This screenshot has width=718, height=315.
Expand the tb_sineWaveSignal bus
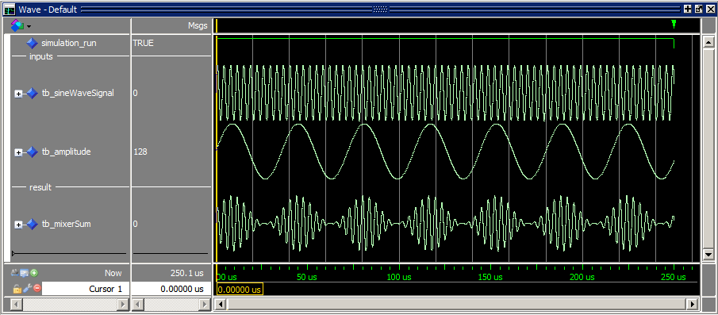coord(18,94)
